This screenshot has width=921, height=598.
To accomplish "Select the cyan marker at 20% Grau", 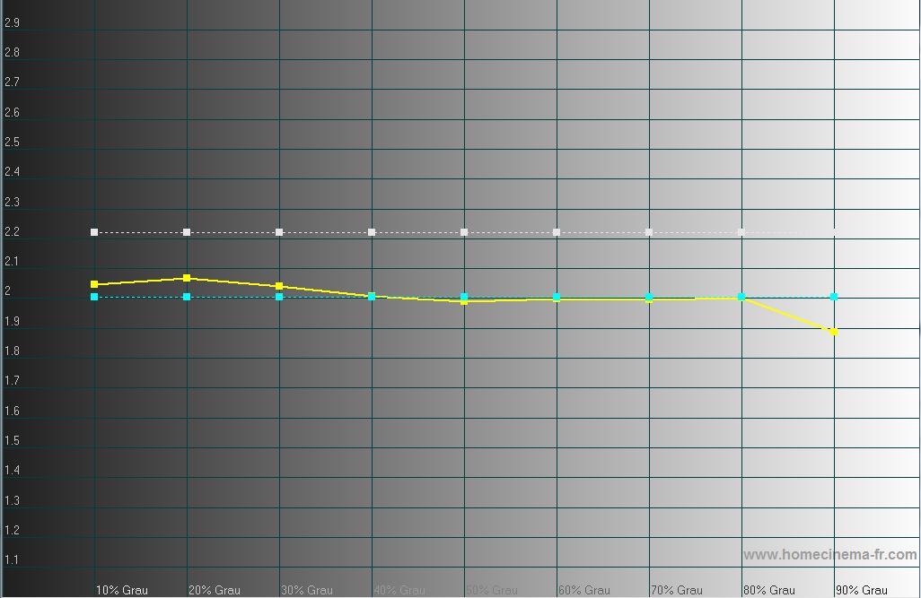I will 187,297.
